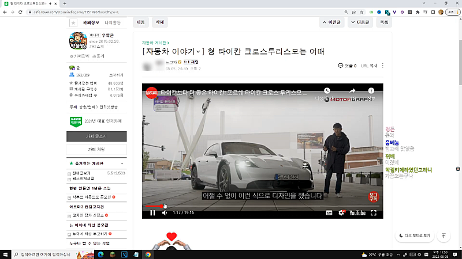The width and height of the screenshot is (462, 259).
Task: Click the video info icon
Action: pos(372,91)
